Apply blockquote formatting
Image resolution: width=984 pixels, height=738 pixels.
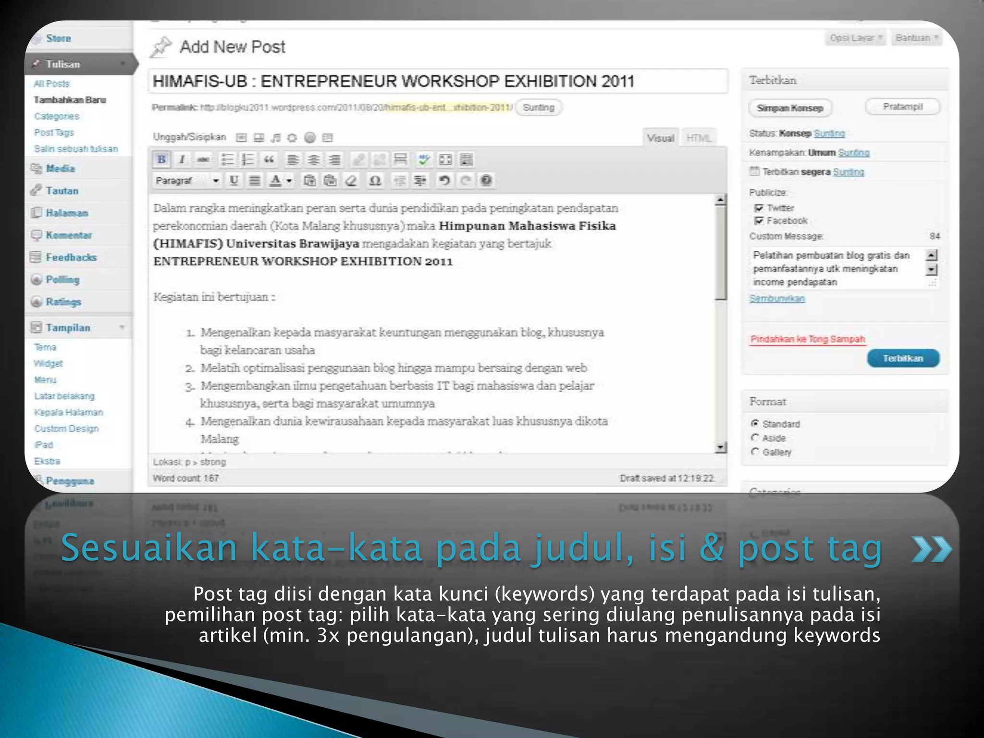click(x=269, y=159)
